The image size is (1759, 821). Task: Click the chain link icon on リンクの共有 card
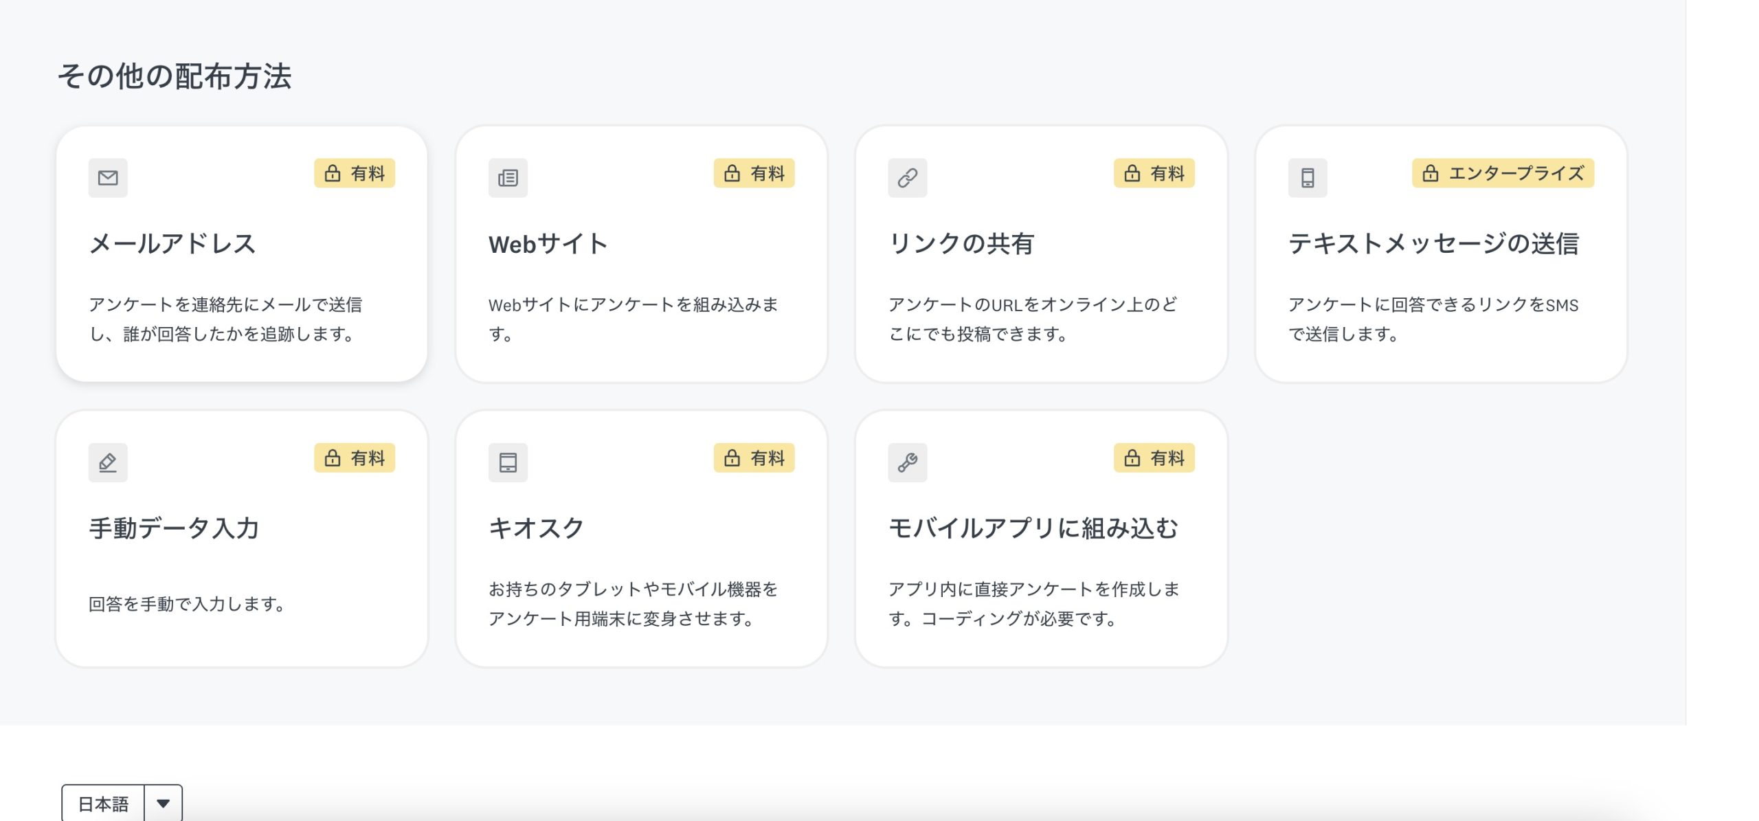[x=908, y=178]
